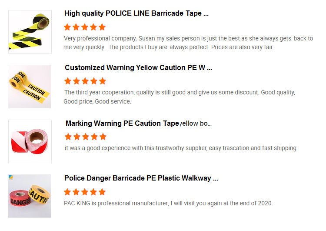Click the last star under Marking Warning PE Caution Tape
Viewport: 326px width, 231px height.
103,137
